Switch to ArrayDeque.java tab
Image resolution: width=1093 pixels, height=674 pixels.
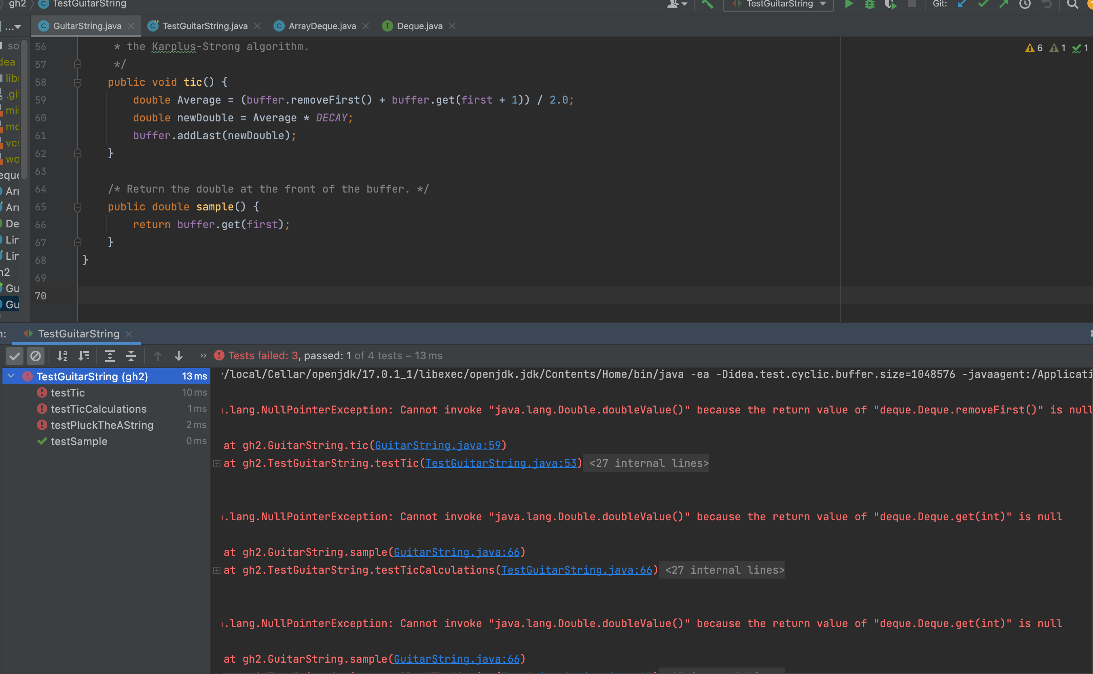pyautogui.click(x=322, y=26)
